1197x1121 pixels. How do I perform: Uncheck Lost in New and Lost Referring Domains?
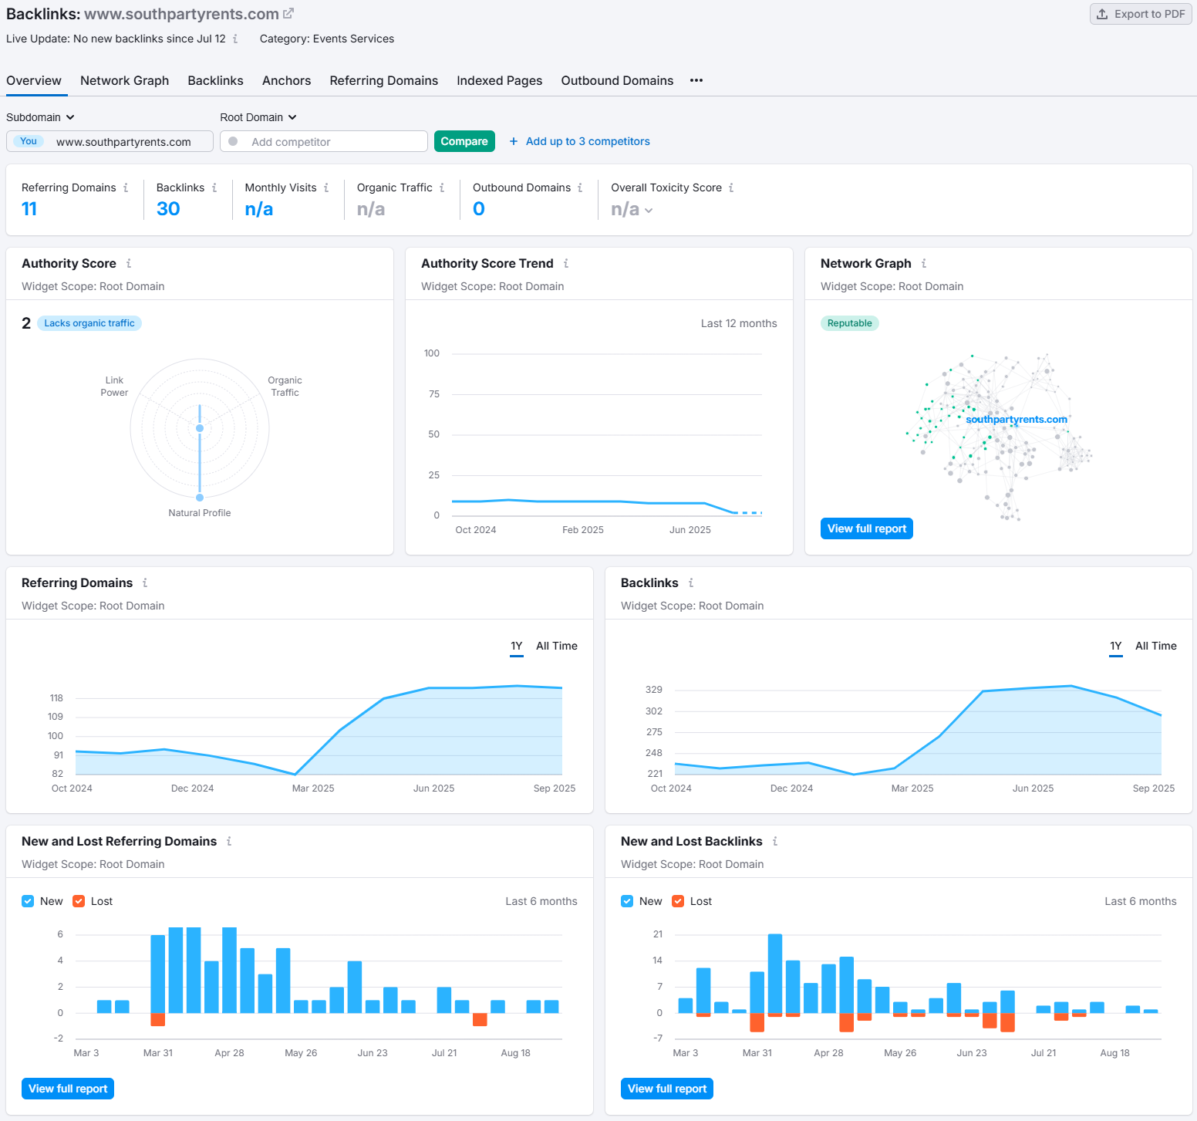coord(79,901)
